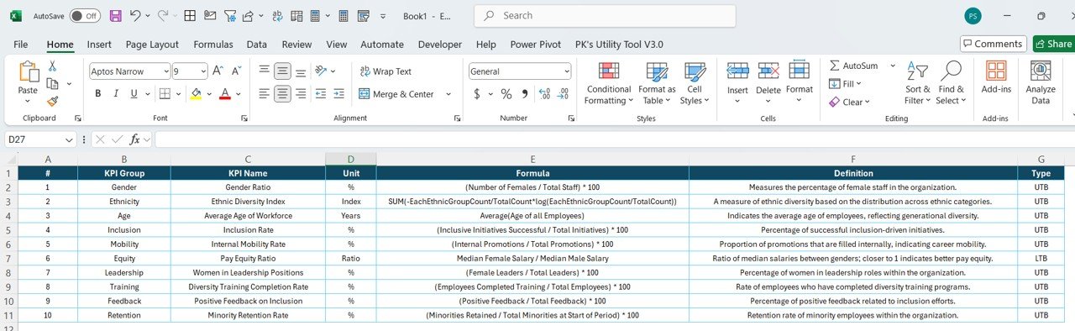
Task: Undo the last action
Action: click(136, 16)
